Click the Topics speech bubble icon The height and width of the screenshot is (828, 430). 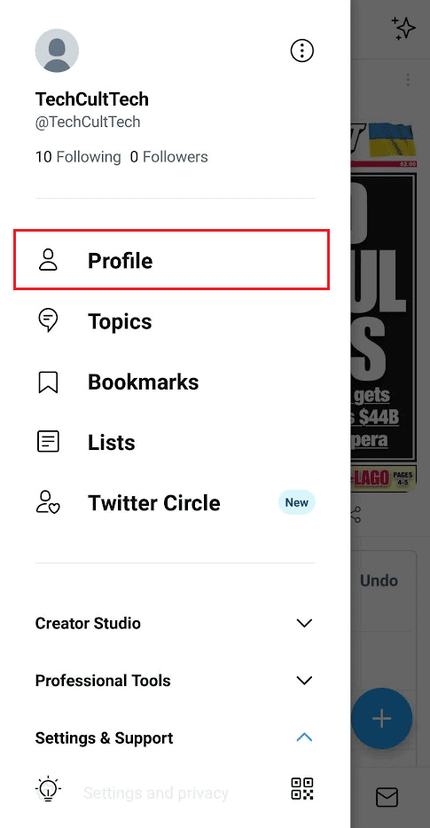coord(49,320)
